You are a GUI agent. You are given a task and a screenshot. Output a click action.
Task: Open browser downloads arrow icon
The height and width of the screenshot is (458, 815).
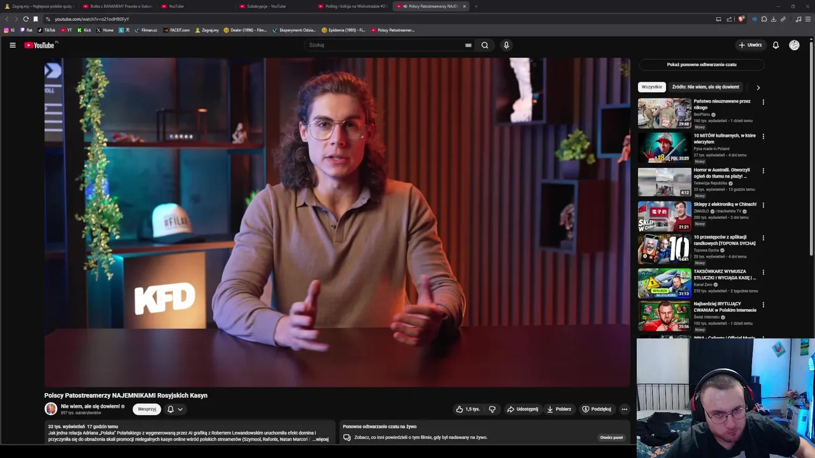(x=774, y=19)
